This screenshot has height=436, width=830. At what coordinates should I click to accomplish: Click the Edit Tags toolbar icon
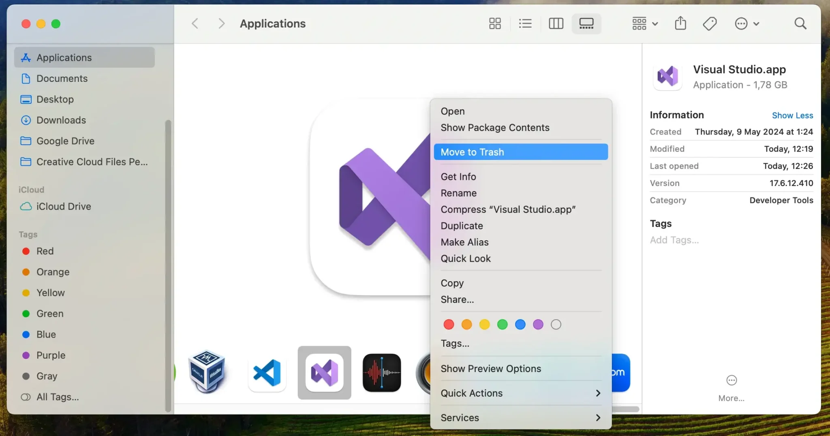pos(710,24)
